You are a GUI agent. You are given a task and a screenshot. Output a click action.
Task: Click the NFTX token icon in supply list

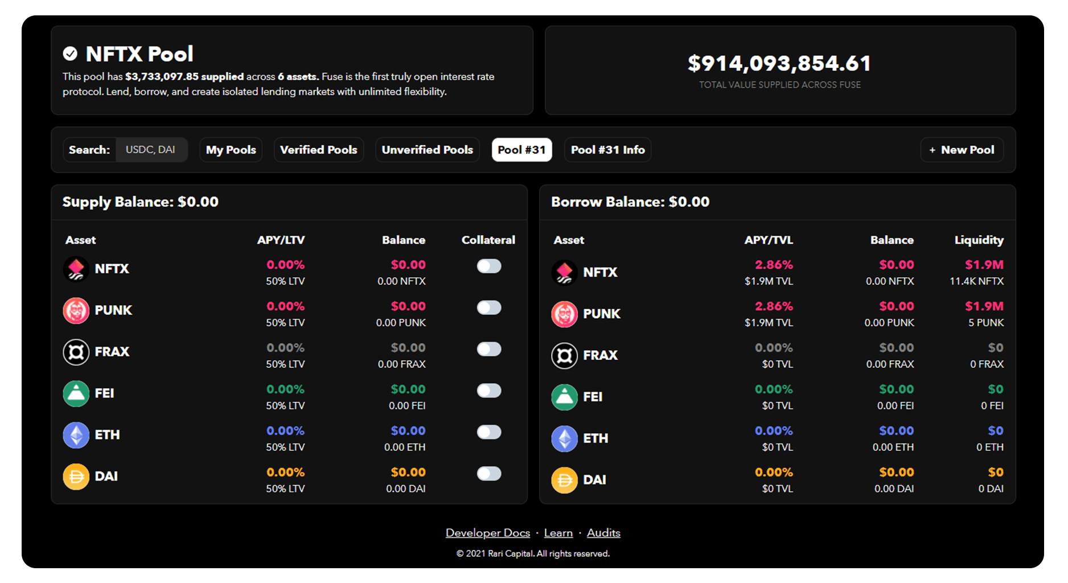click(x=76, y=269)
